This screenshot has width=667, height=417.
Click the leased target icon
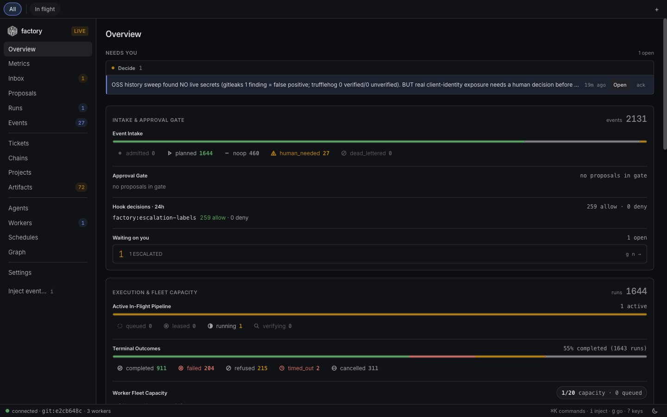(166, 326)
